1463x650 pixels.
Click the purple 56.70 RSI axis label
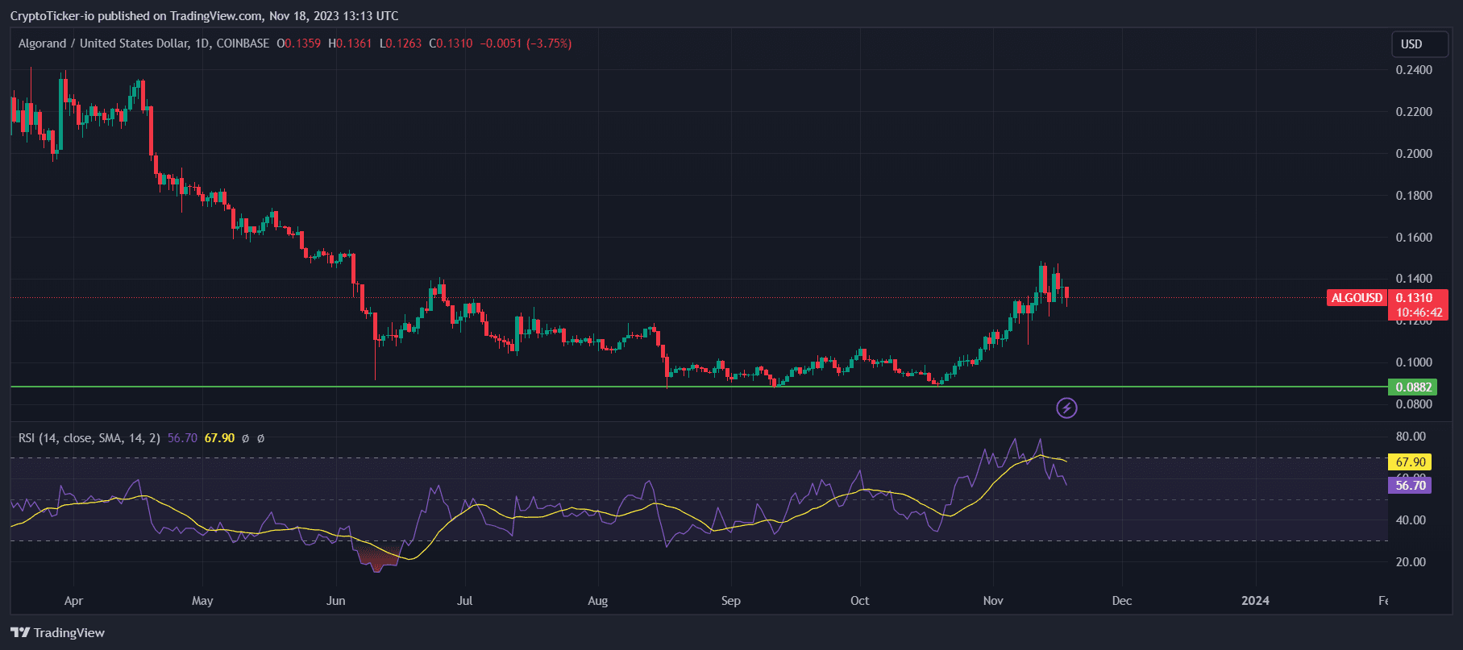(x=1410, y=485)
